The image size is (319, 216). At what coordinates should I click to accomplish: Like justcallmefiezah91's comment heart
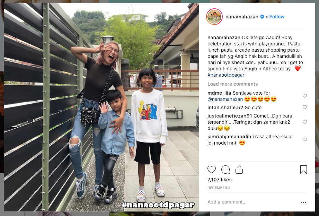click(x=304, y=122)
